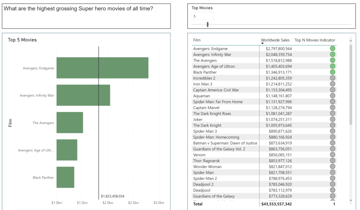Click green indicator circle for Black Panther

pyautogui.click(x=333, y=72)
